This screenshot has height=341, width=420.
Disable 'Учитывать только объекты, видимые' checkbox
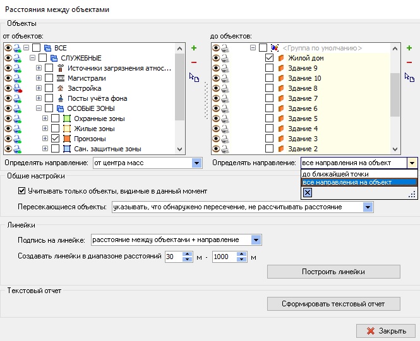(22, 191)
